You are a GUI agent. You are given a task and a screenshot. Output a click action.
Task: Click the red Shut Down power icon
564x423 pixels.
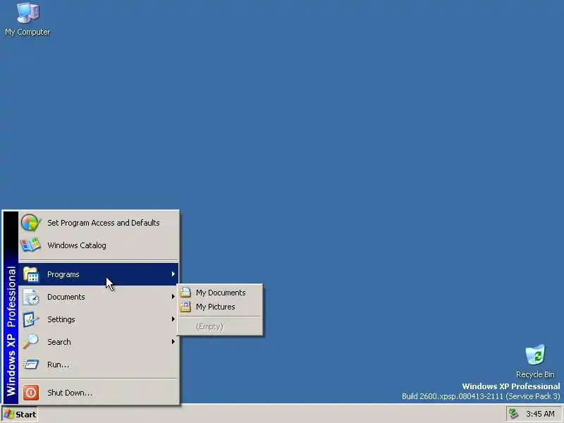(31, 393)
